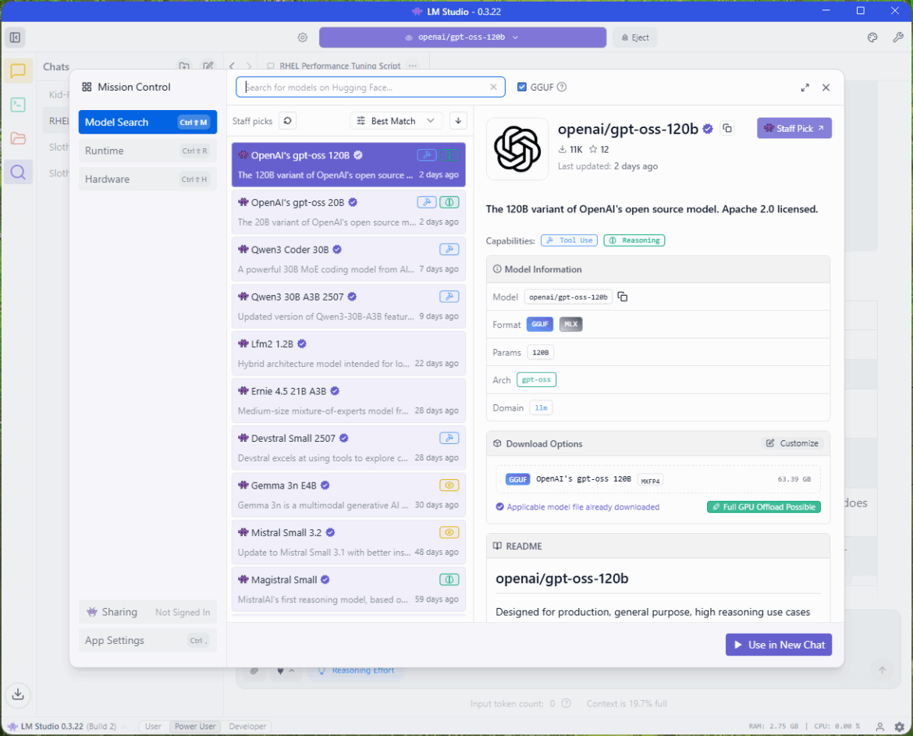Open the Best Match sort dropdown
The height and width of the screenshot is (736, 913).
point(396,121)
